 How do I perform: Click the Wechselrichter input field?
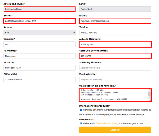pyautogui.click(x=115, y=80)
